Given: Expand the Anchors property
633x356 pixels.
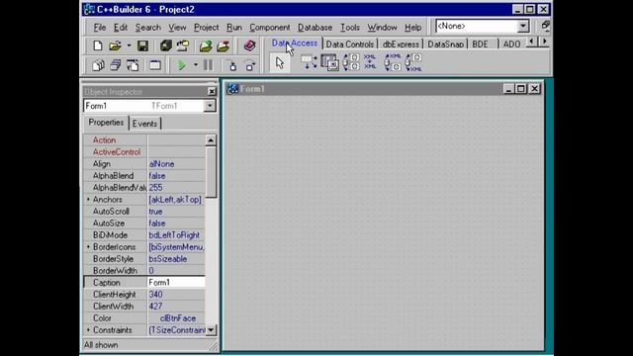Looking at the screenshot, I should (x=88, y=200).
